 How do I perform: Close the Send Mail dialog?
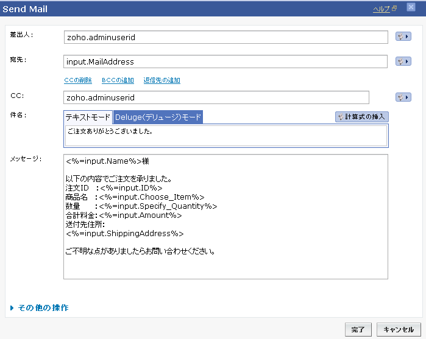tap(411, 7)
